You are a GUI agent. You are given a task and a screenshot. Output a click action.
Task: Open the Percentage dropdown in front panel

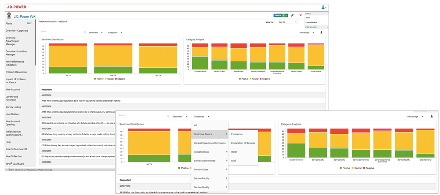tap(415, 117)
